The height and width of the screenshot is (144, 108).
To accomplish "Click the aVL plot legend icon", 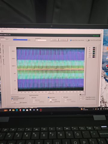I will coord(94,49).
